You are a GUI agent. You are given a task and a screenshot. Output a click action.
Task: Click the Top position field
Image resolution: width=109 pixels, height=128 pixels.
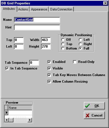(x=19, y=40)
